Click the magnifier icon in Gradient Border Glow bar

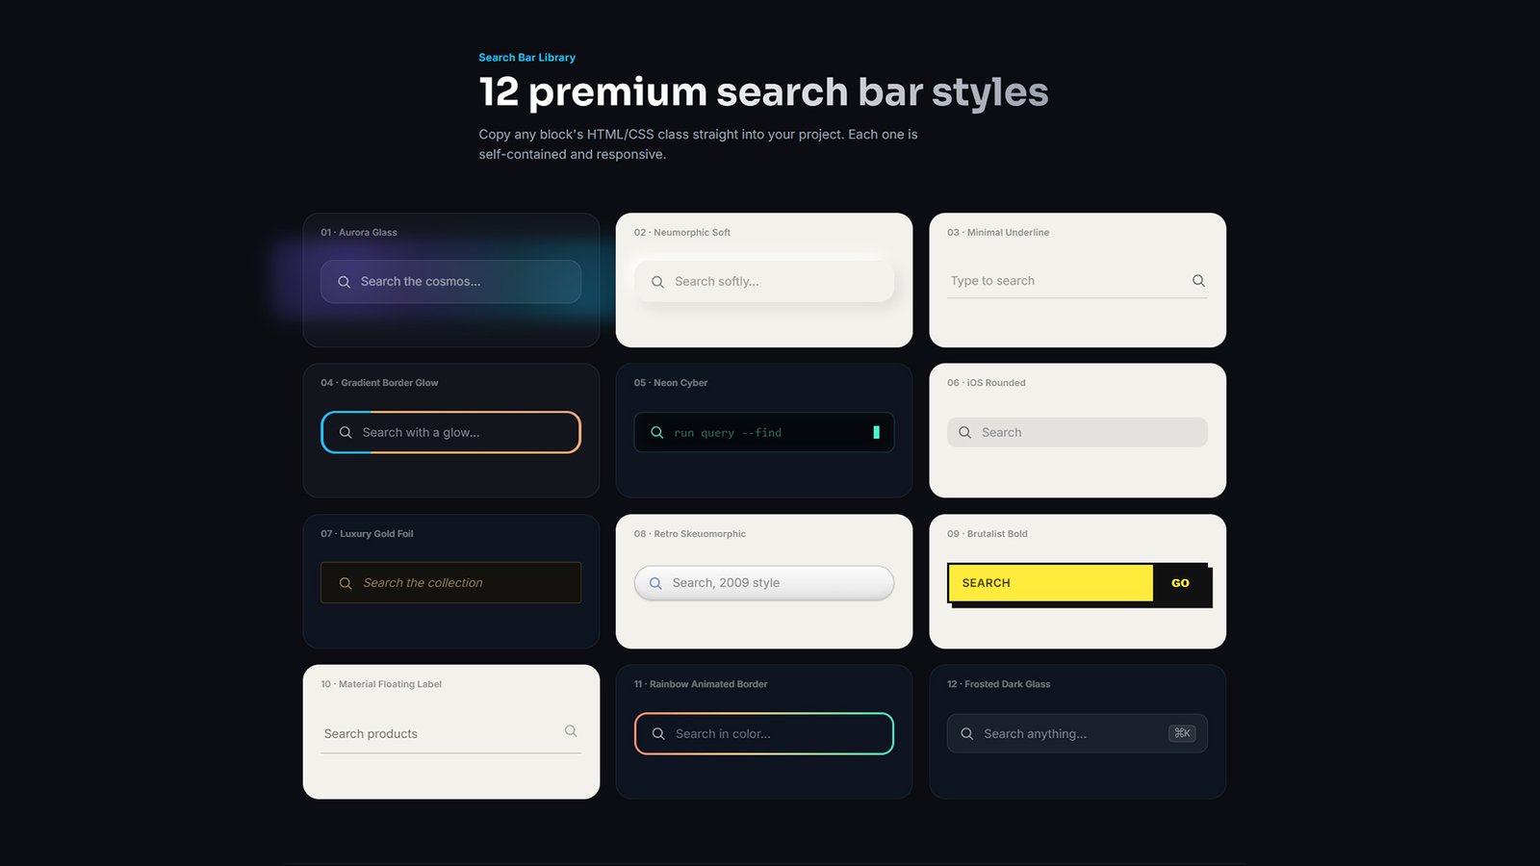pos(346,432)
